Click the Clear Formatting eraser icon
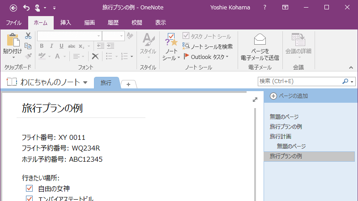The image size is (358, 201). 130,36
